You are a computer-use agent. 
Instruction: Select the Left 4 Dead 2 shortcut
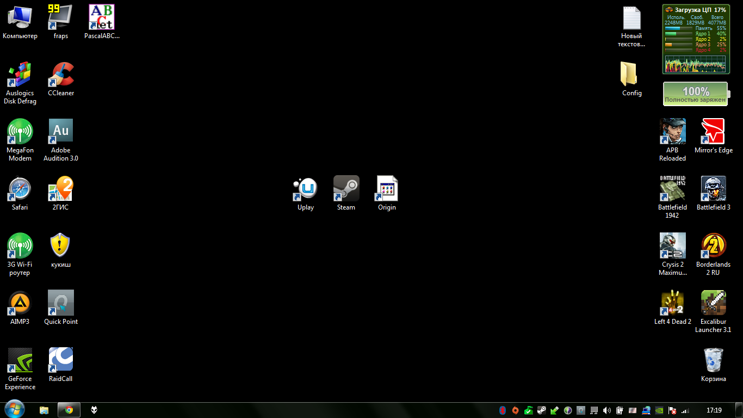pyautogui.click(x=673, y=308)
